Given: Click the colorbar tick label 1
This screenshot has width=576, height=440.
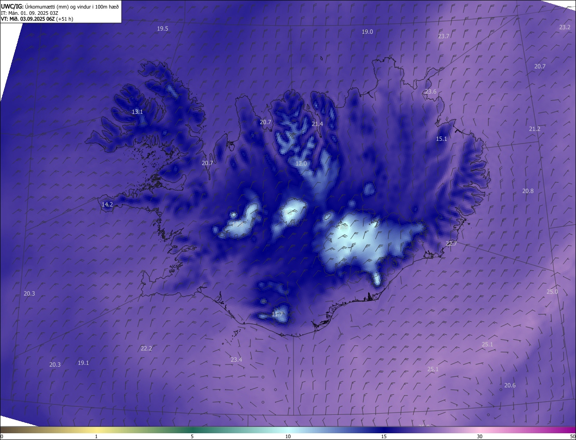Looking at the screenshot, I should tap(96, 436).
